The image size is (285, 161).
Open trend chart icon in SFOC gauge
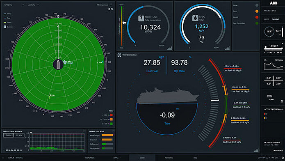pyautogui.click(x=227, y=48)
